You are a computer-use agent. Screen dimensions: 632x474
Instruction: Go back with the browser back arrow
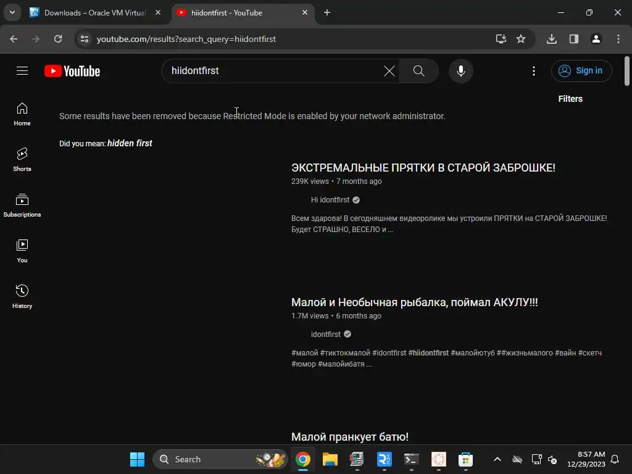(14, 39)
